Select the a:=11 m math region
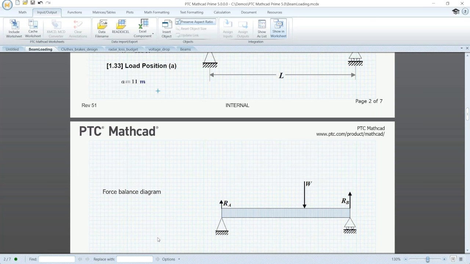Viewport: 470px width, 264px height. coord(133,82)
